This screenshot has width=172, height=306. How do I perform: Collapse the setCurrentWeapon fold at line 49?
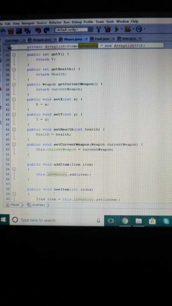point(14,144)
